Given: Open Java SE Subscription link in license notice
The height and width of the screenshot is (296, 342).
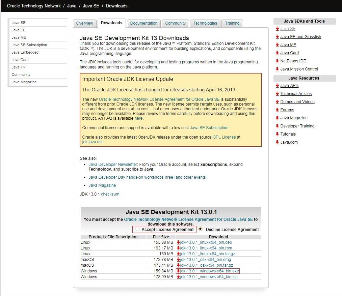Looking at the screenshot, I should coord(209,128).
